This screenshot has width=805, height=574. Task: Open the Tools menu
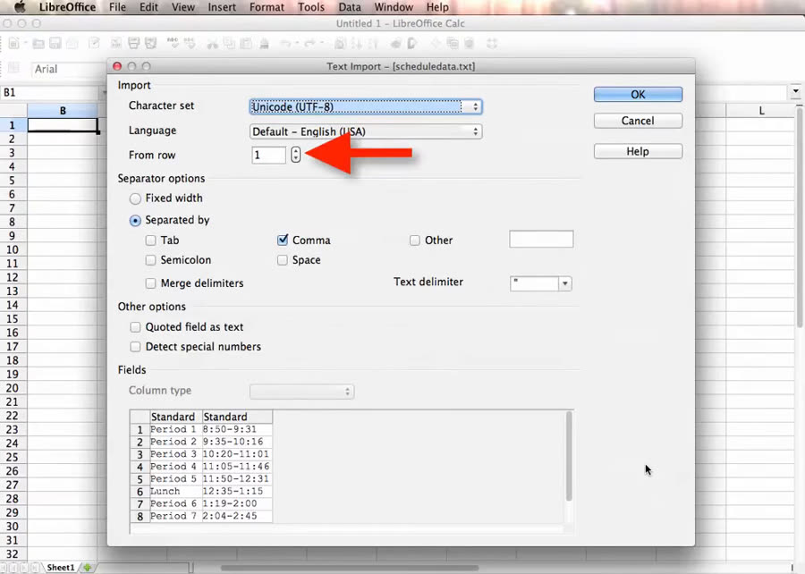pyautogui.click(x=311, y=7)
